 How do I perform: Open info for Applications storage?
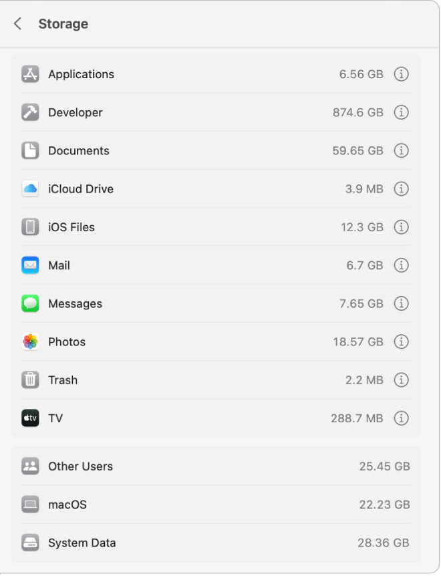[402, 74]
